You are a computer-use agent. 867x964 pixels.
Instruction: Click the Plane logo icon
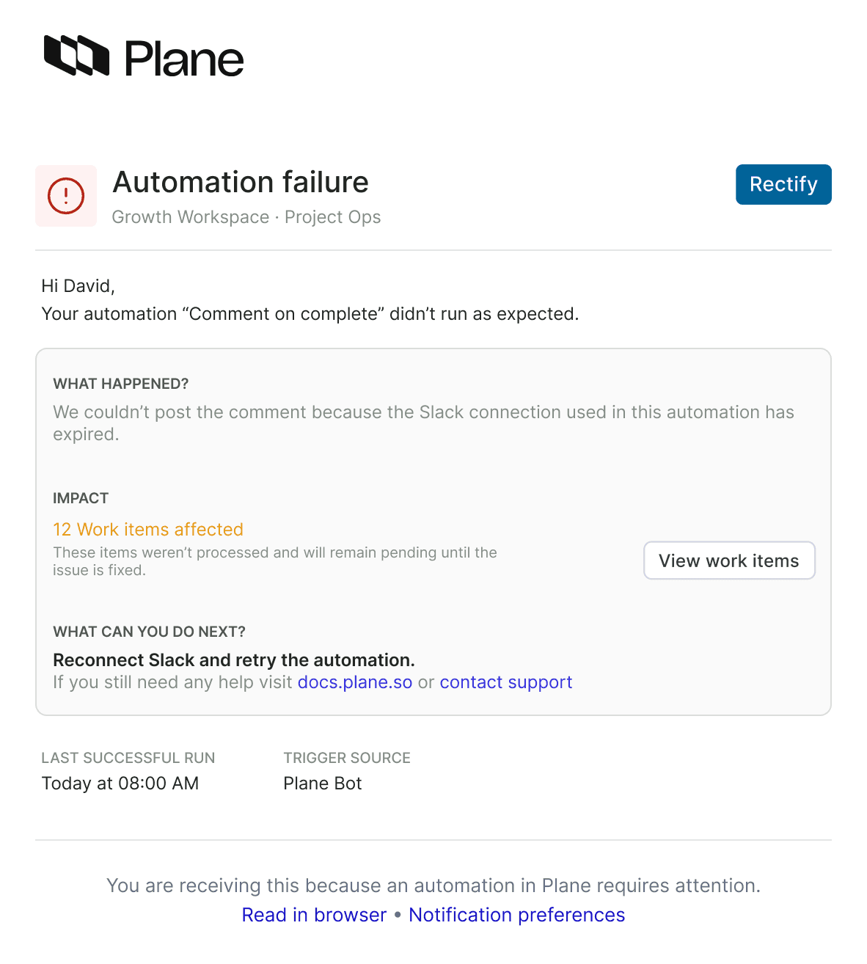[x=76, y=56]
